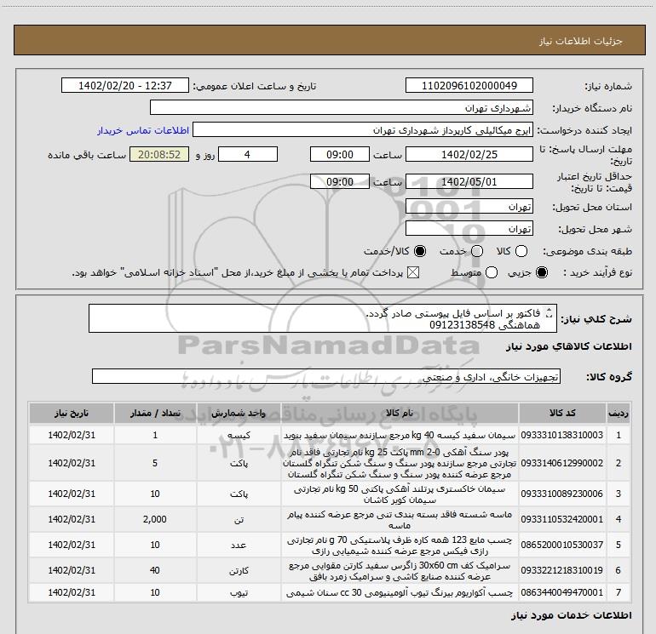The width and height of the screenshot is (656, 634).
Task: Click the کد کالا column header
Action: [x=562, y=413]
